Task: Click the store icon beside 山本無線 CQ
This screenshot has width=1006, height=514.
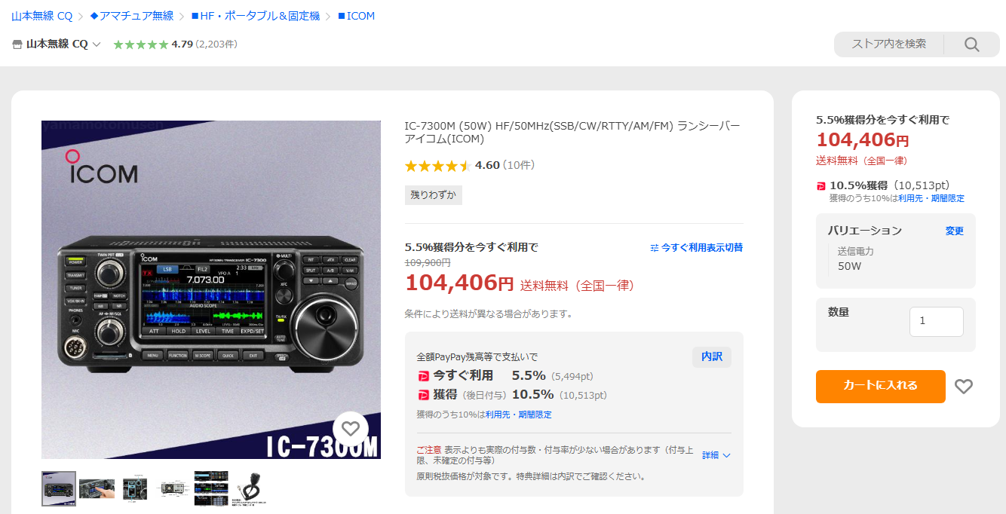Action: pyautogui.click(x=17, y=44)
